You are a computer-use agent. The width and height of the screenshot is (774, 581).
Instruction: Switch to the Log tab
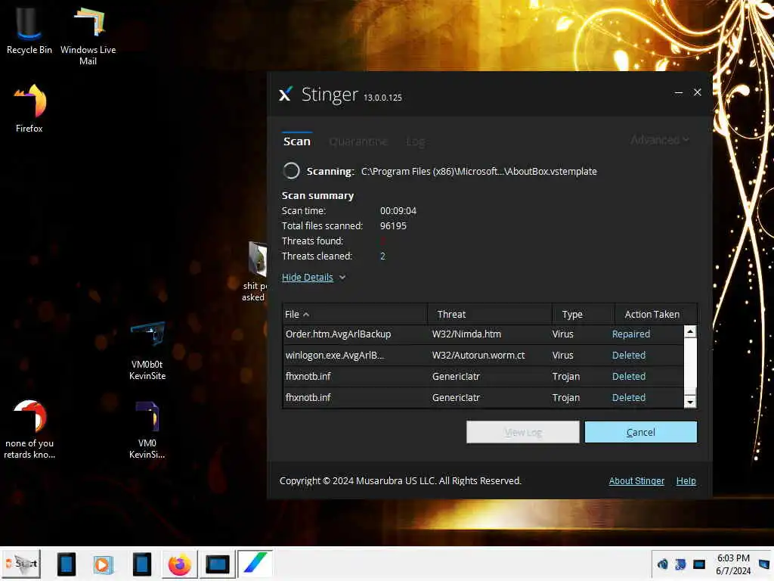[x=415, y=141]
